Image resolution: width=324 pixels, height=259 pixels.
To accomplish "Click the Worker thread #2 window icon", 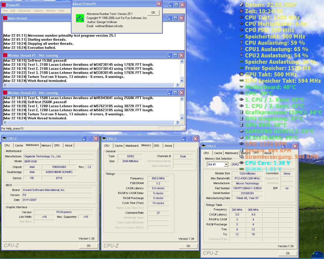I will coord(5,93).
